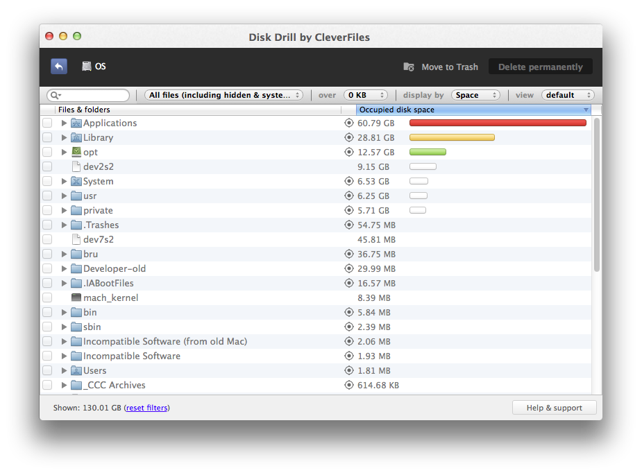Click the target icon beside sbin 2.39 MB
This screenshot has width=642, height=475.
[349, 327]
